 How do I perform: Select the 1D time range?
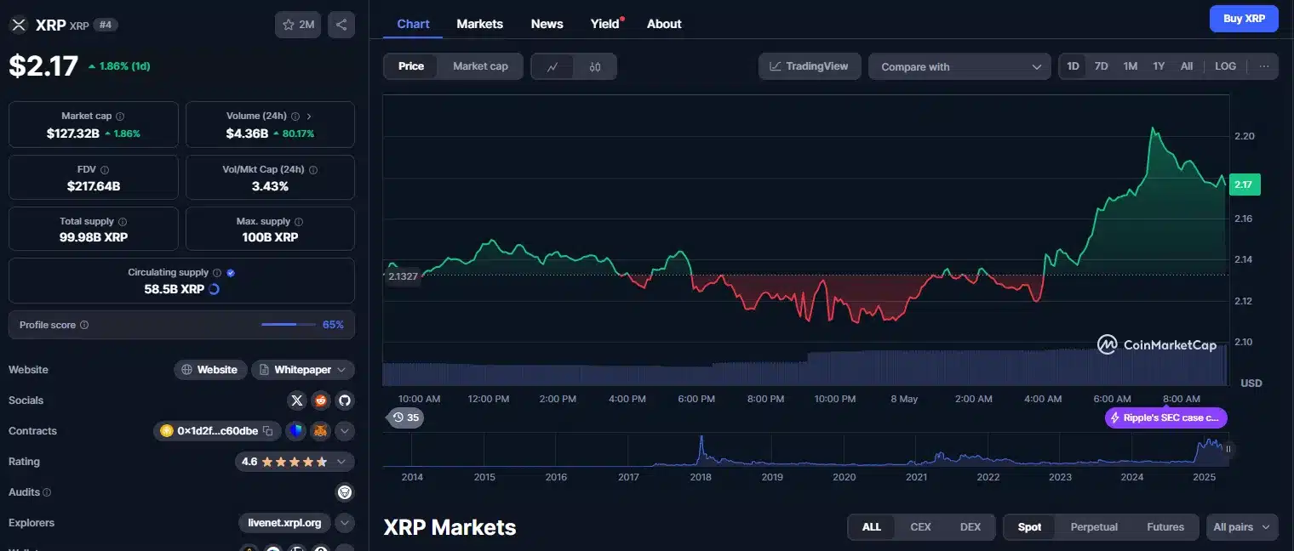point(1074,66)
